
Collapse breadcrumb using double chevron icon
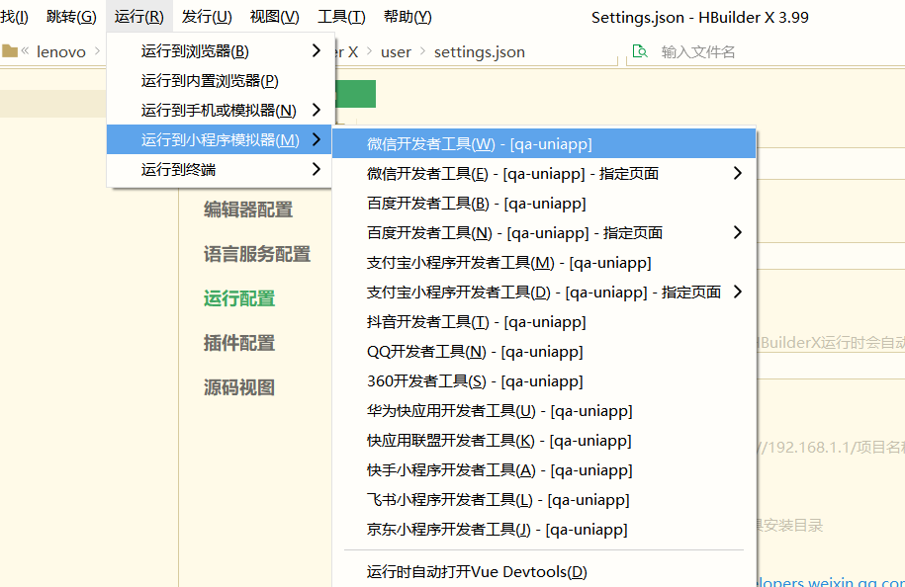coord(25,50)
